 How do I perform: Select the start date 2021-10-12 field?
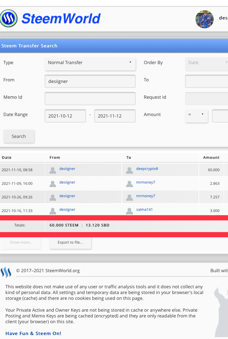(x=65, y=116)
